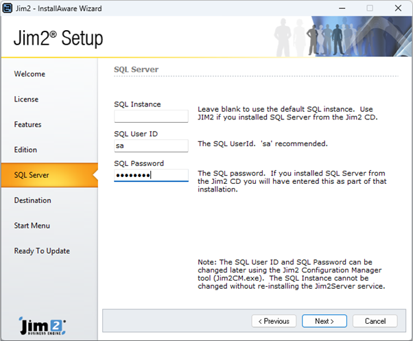
Task: Click the 'SQL Instance' label
Action: pos(137,104)
